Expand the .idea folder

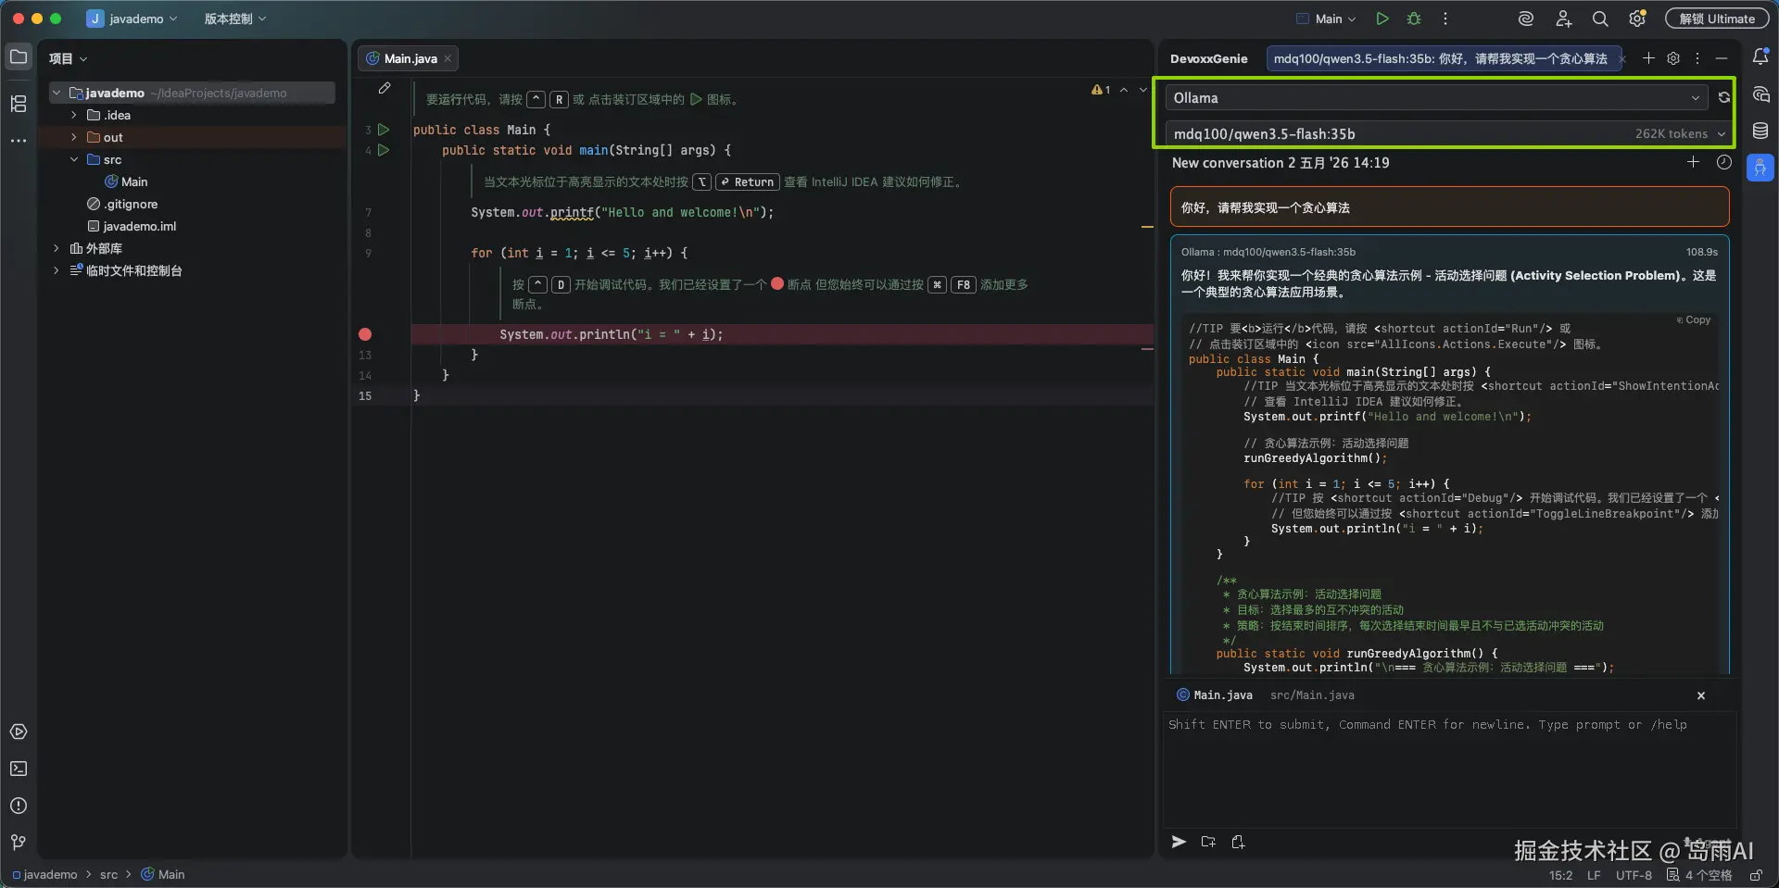(74, 115)
